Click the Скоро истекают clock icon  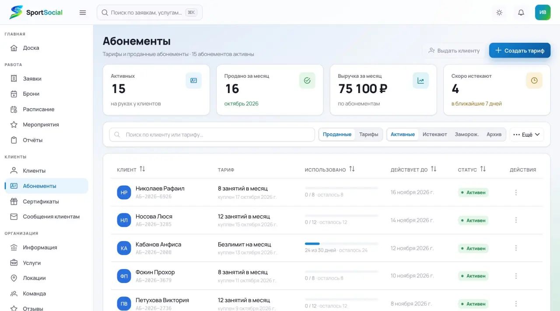coord(534,81)
